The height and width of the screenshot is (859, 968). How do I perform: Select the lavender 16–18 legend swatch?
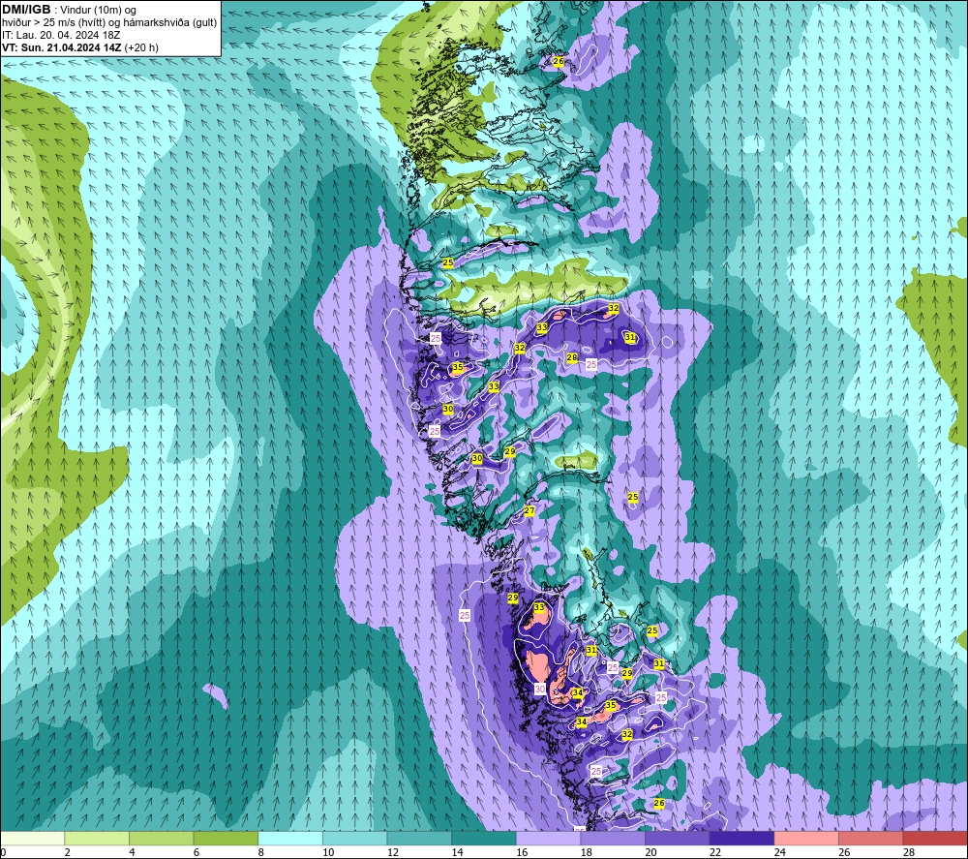tap(548, 838)
